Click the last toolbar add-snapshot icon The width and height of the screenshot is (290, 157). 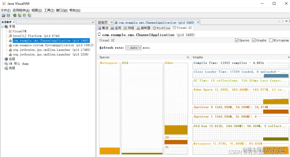[29, 16]
